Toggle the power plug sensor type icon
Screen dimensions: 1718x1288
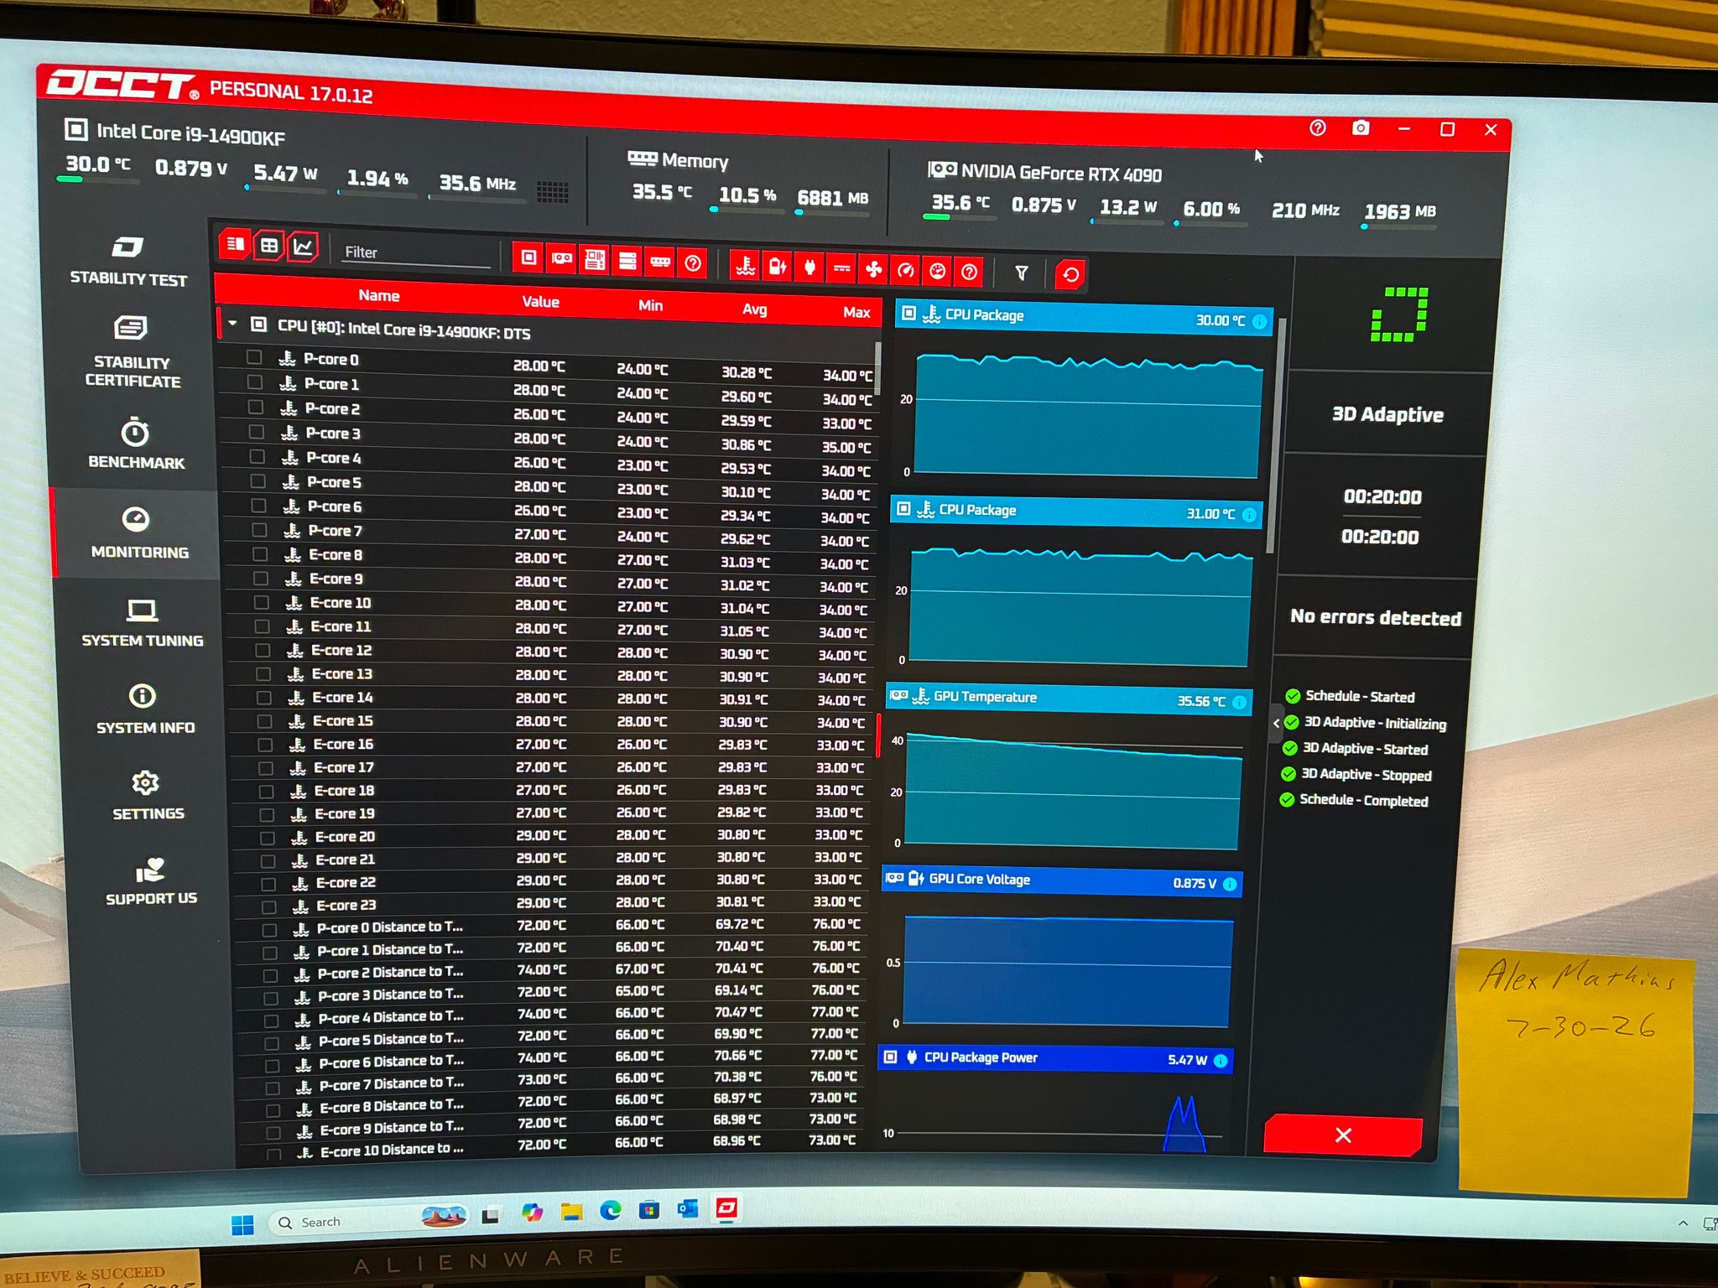tap(810, 268)
